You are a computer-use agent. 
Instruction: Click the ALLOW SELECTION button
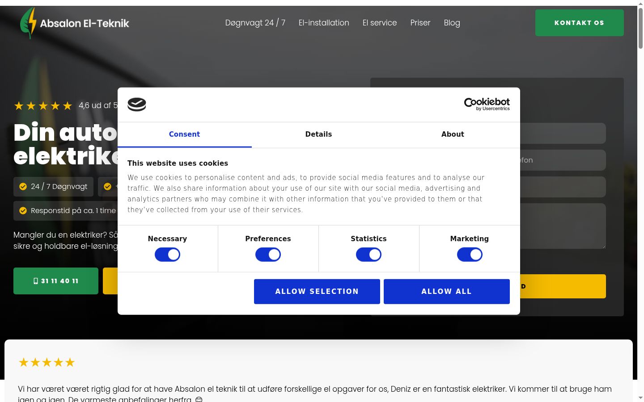(x=317, y=292)
